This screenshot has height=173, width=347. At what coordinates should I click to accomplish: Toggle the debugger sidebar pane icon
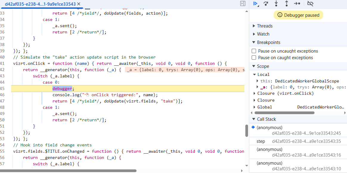[x=243, y=4]
